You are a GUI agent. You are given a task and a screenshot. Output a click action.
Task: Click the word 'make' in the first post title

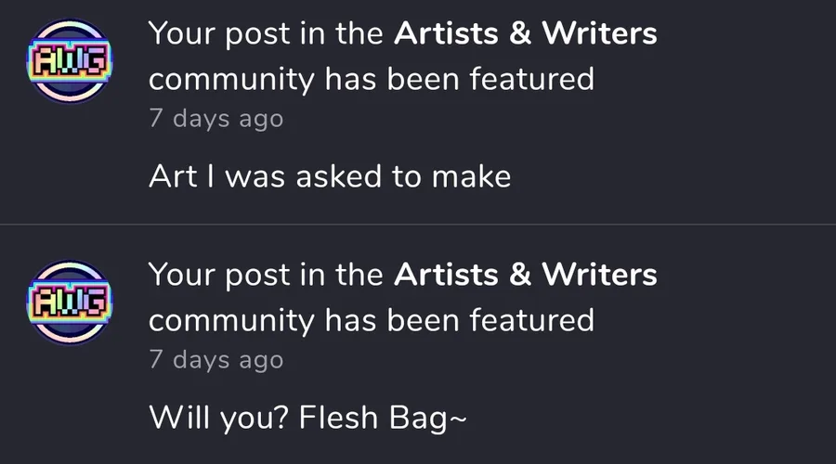471,176
